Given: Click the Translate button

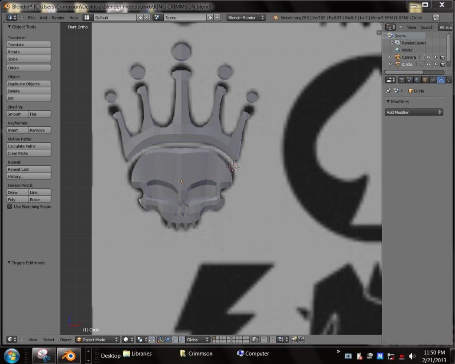Looking at the screenshot, I should pos(28,44).
